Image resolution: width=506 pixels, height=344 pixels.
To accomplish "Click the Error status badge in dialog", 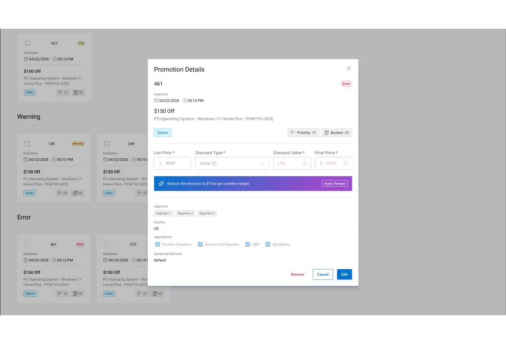I will click(x=346, y=83).
